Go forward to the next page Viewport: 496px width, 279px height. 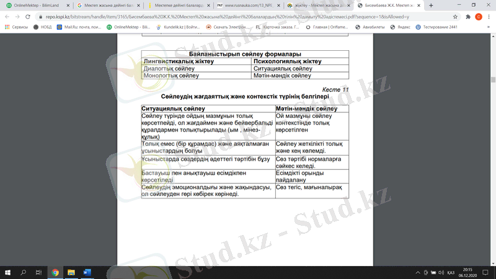[17, 17]
